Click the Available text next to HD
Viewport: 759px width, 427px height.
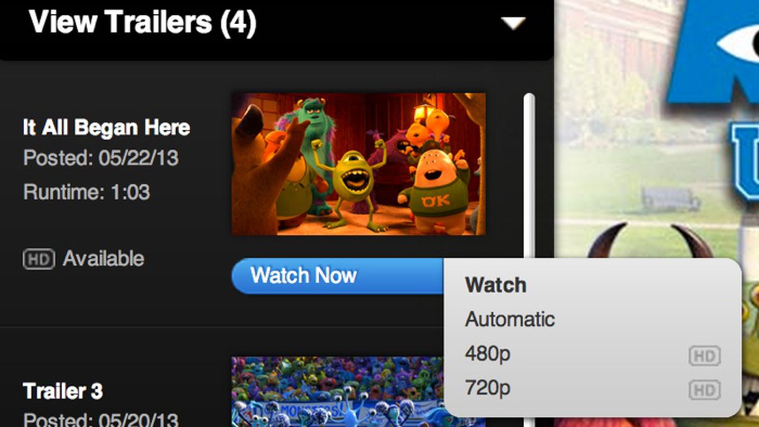coord(103,259)
